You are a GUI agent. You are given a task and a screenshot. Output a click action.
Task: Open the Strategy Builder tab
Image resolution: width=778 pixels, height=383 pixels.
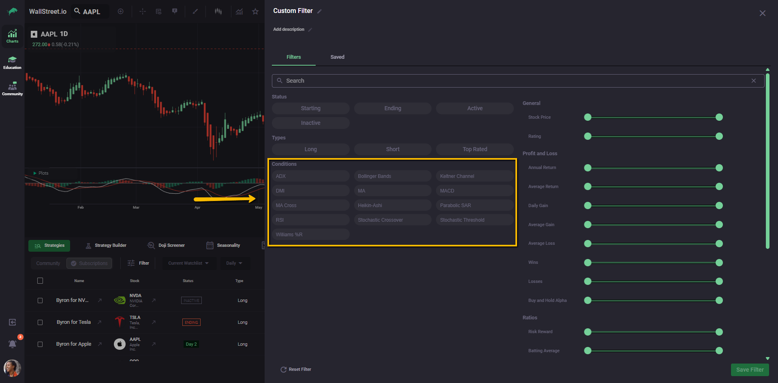106,245
